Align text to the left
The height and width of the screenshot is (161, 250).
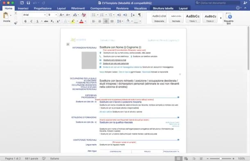coord(93,21)
